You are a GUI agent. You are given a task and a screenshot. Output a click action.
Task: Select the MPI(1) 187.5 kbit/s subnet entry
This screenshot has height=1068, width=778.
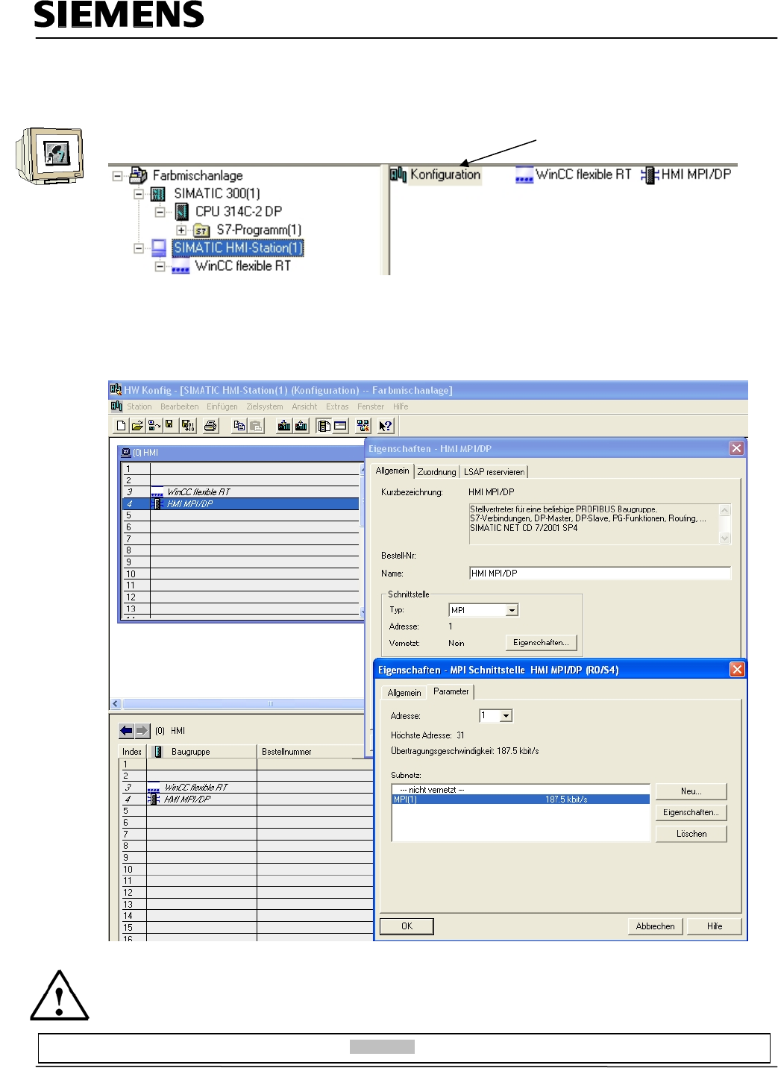click(521, 800)
